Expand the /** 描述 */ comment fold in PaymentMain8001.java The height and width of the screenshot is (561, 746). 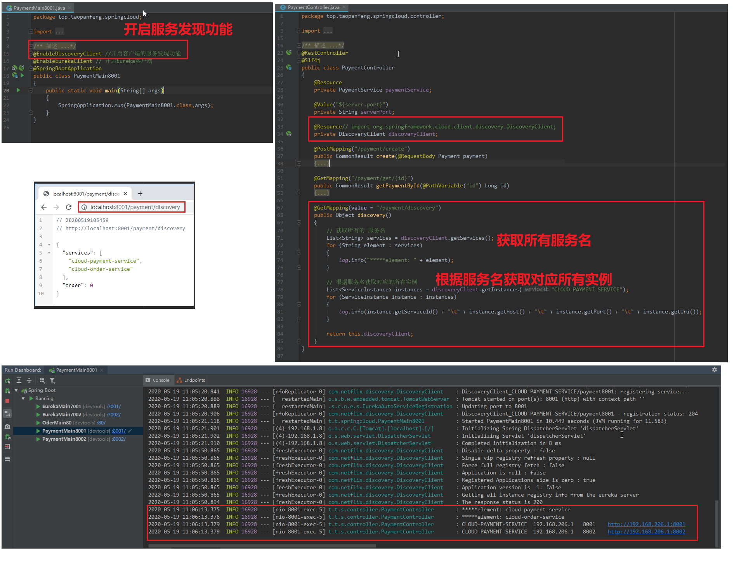tap(30, 46)
